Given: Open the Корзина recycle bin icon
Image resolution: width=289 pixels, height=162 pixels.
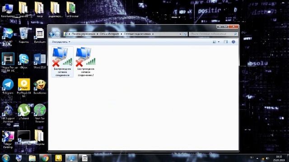Looking at the screenshot, I should (24, 36).
